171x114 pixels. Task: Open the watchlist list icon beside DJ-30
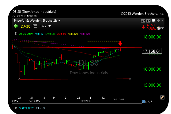35,26
